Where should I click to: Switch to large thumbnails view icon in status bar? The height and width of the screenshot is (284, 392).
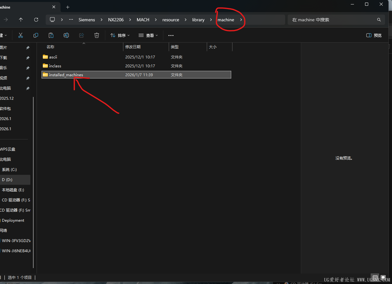(x=383, y=278)
